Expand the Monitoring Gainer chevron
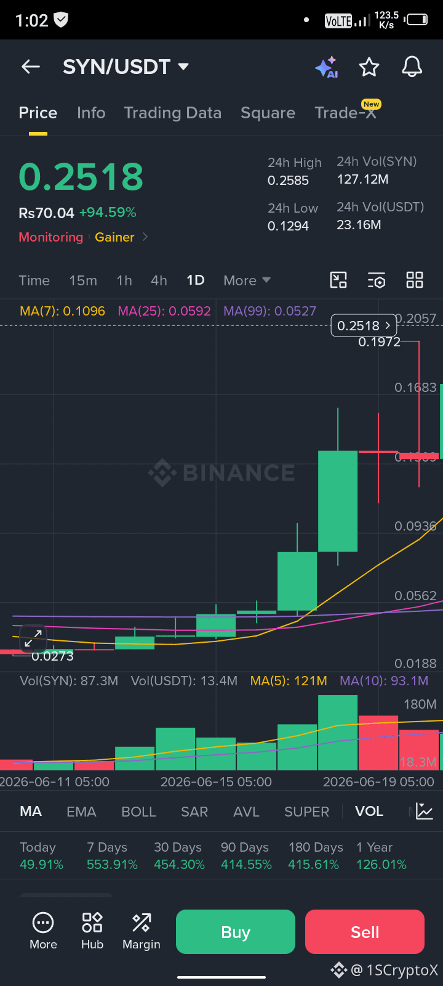This screenshot has width=443, height=986. (145, 237)
